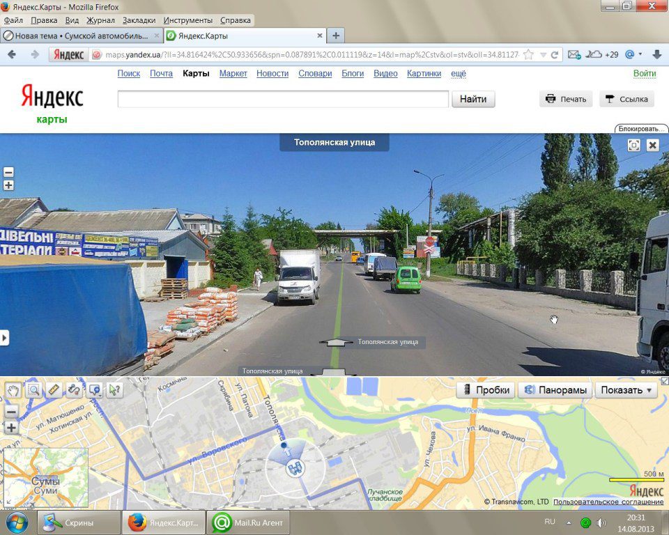This screenshot has width=669, height=535.
Task: Click the address bar URL field
Action: tap(312, 54)
